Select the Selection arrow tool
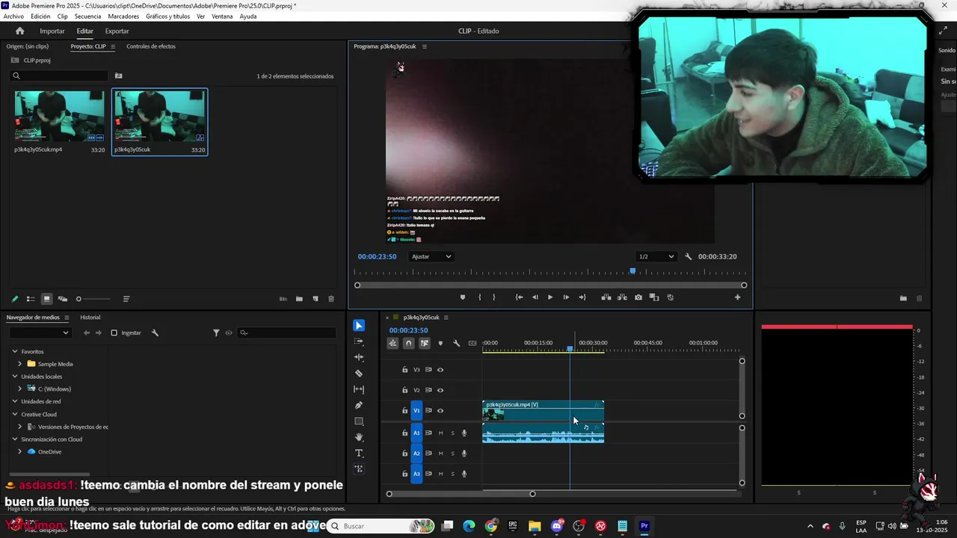957x538 pixels. tap(359, 326)
